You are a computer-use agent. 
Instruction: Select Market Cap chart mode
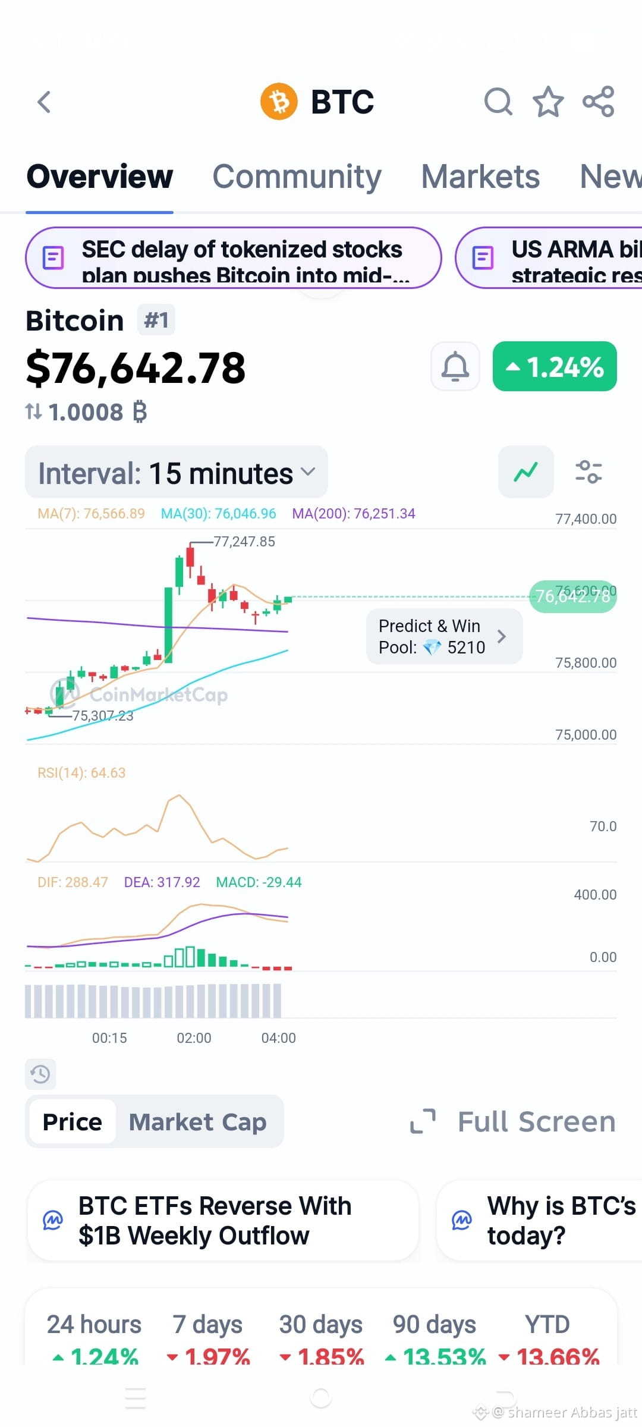[x=197, y=1122]
